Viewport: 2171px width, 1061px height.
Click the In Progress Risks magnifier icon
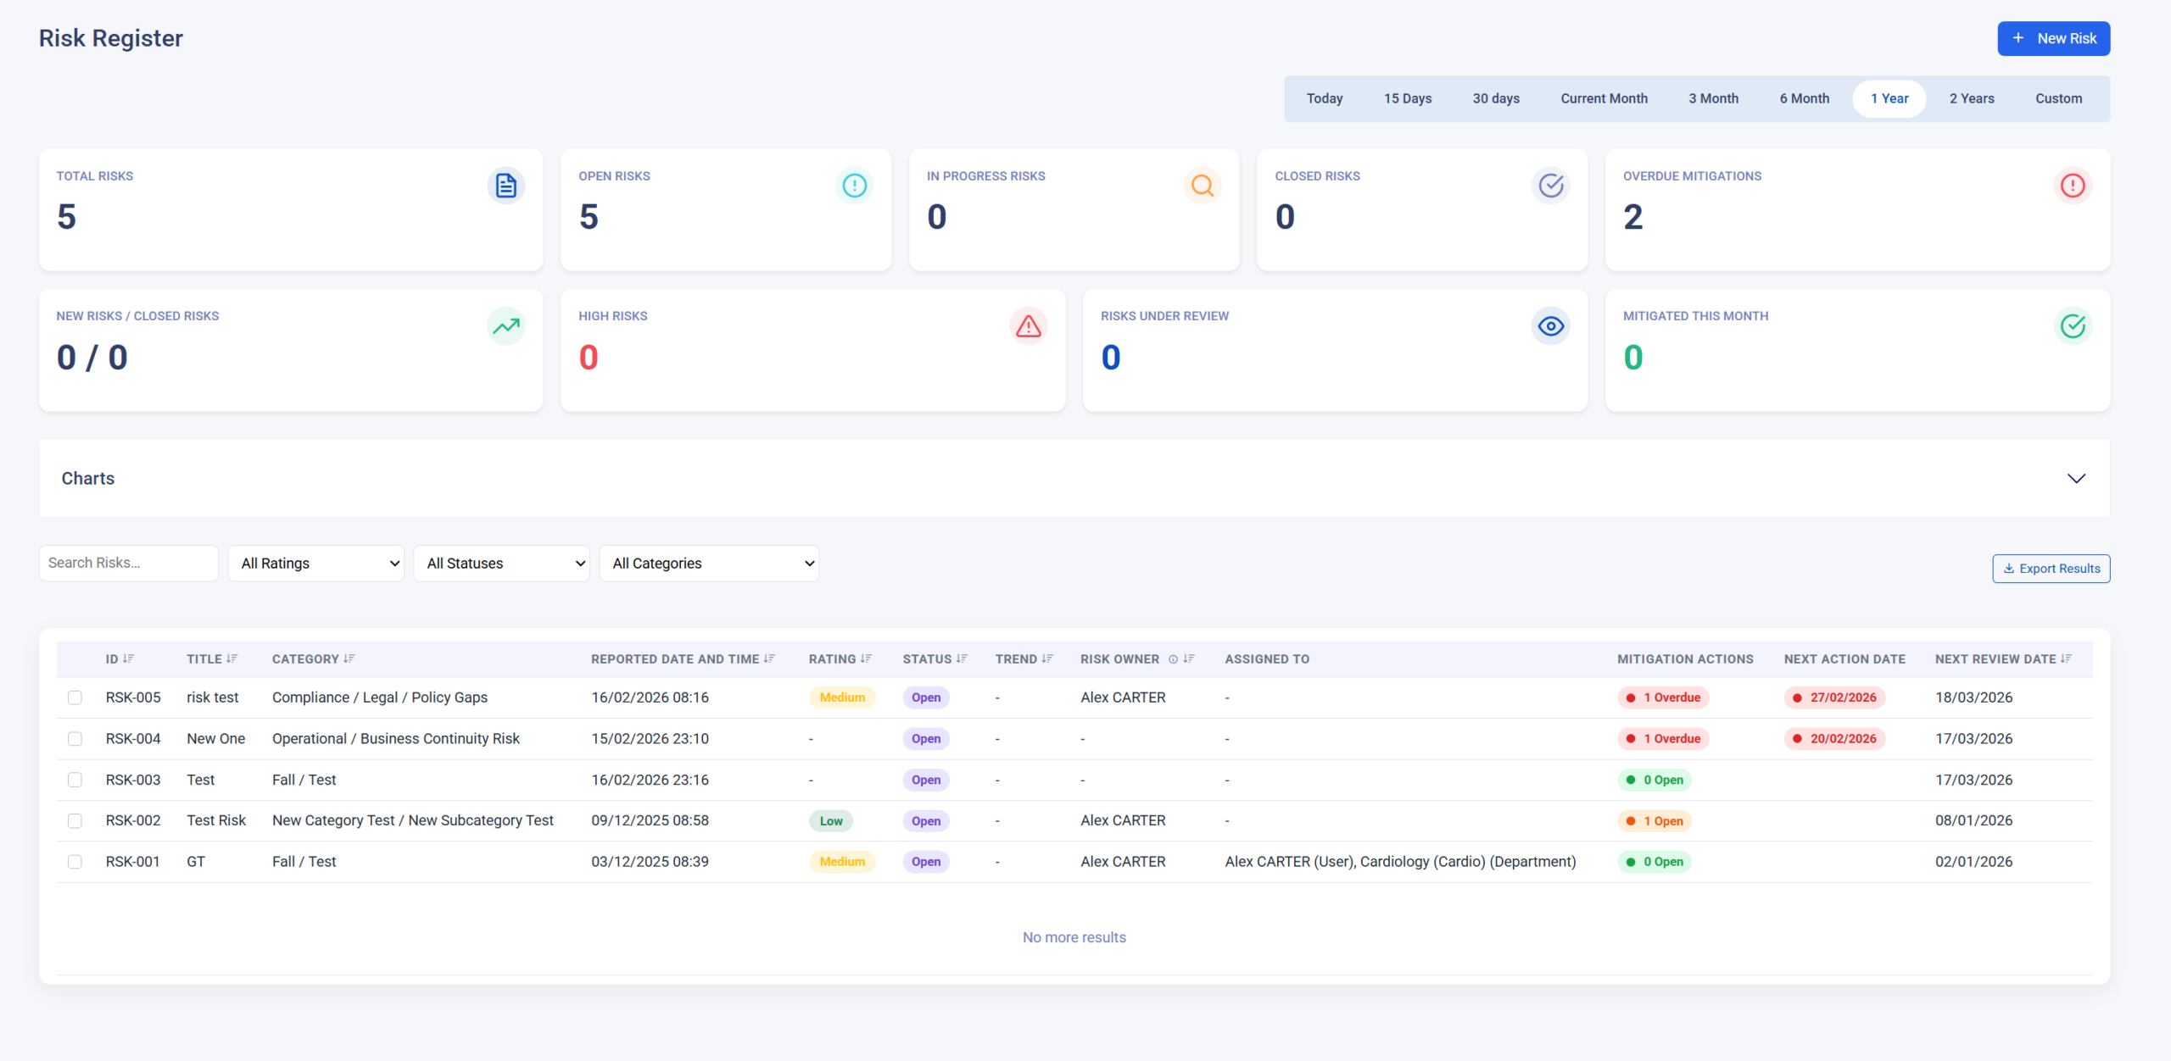[1202, 186]
